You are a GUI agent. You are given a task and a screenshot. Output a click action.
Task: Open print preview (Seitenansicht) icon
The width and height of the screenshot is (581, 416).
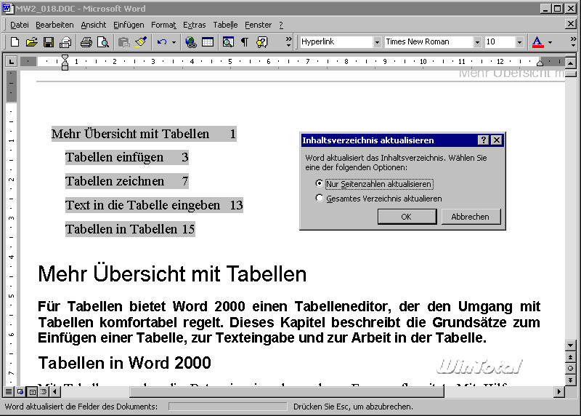[103, 42]
